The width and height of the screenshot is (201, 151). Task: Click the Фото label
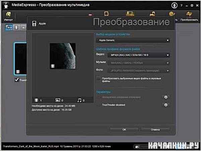tap(99, 70)
